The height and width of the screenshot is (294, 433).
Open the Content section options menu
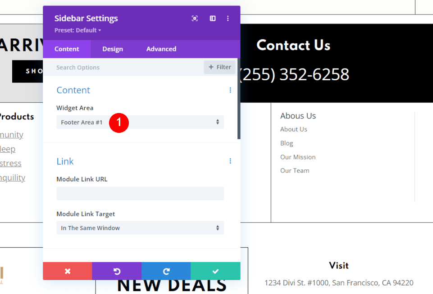pos(230,90)
